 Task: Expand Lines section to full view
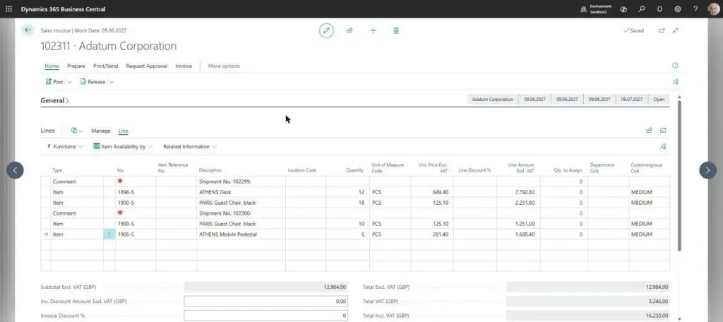point(663,131)
